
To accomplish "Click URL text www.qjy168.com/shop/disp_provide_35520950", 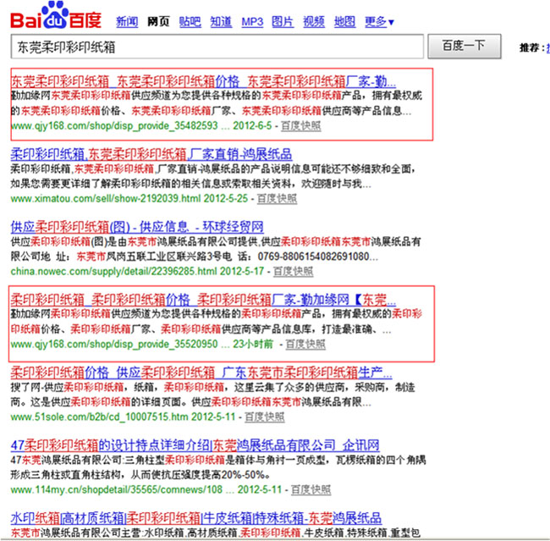I will [114, 345].
